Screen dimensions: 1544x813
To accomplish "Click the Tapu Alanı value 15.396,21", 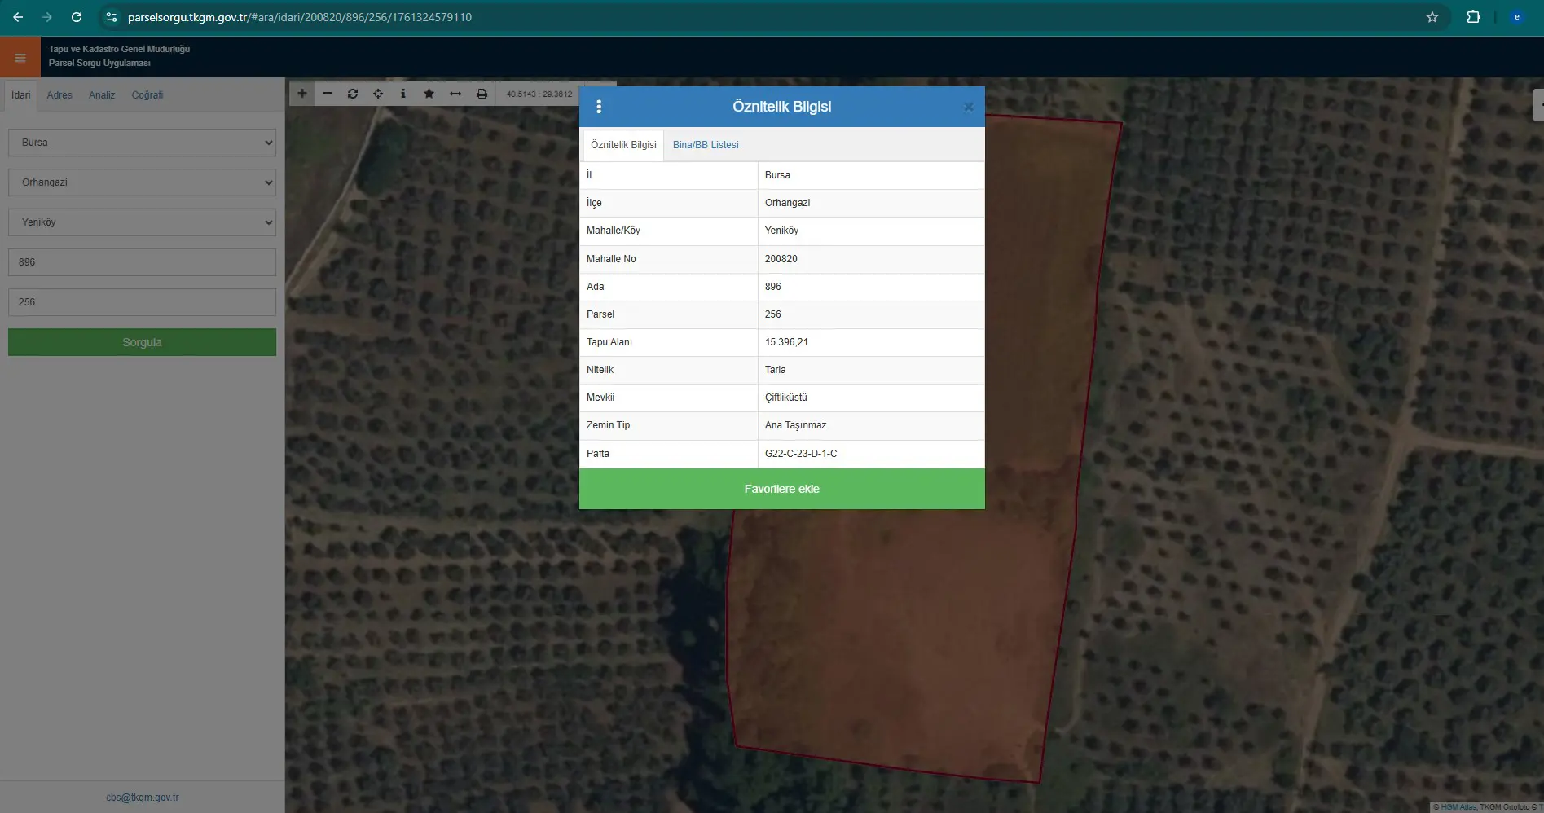I will point(786,342).
